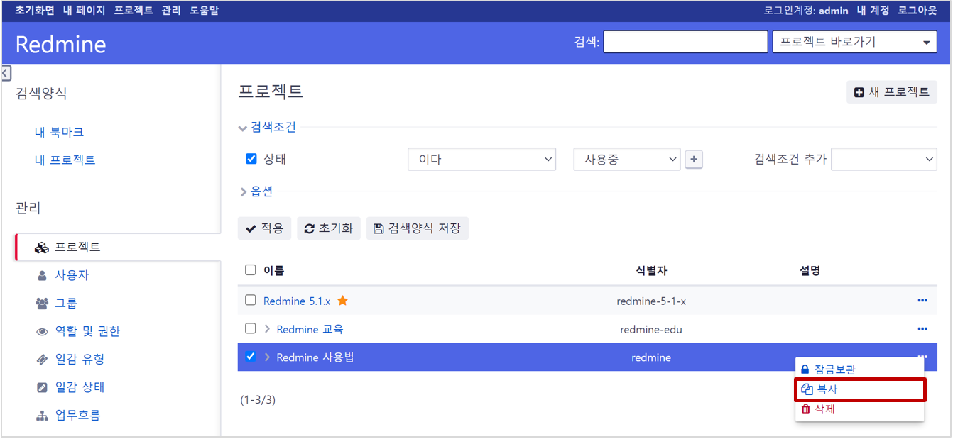Open the 검색조건 추가 dropdown
953x439 pixels.
pyautogui.click(x=884, y=160)
